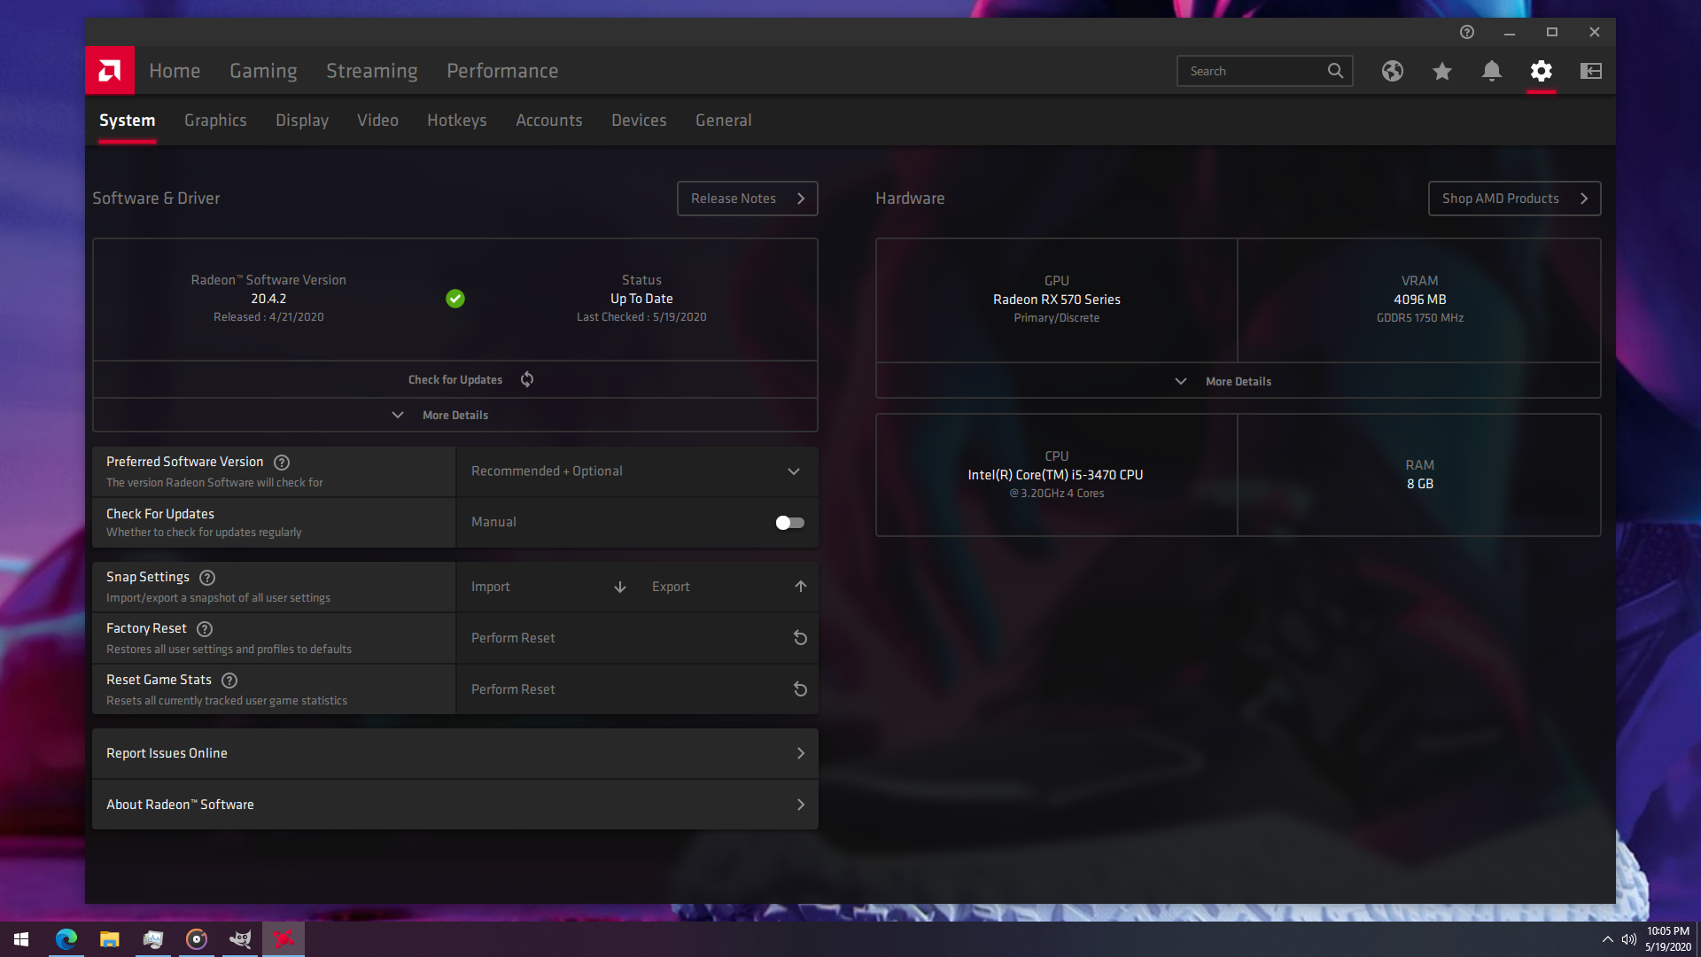Click GPU Radeon RX 570 Series tile

1056,300
